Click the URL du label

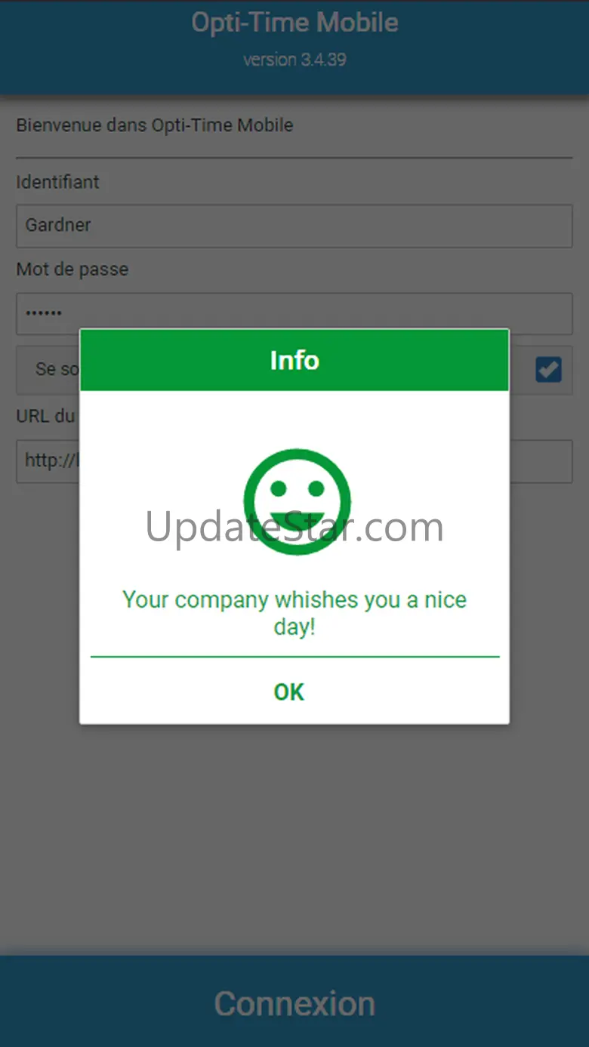(x=46, y=416)
